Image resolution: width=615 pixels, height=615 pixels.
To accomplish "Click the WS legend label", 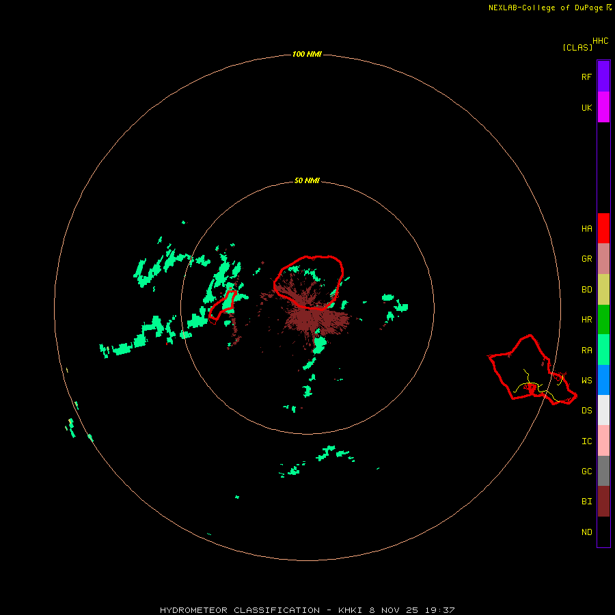I will point(586,381).
